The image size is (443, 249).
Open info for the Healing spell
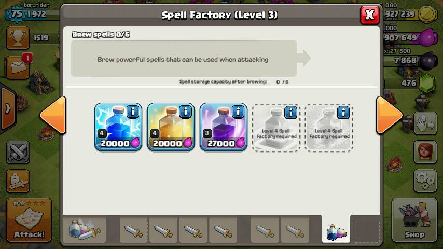point(185,112)
